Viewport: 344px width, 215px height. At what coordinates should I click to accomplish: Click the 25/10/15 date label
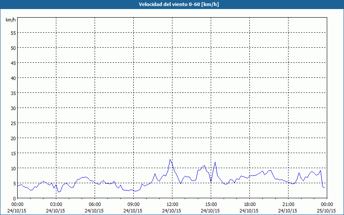point(326,211)
